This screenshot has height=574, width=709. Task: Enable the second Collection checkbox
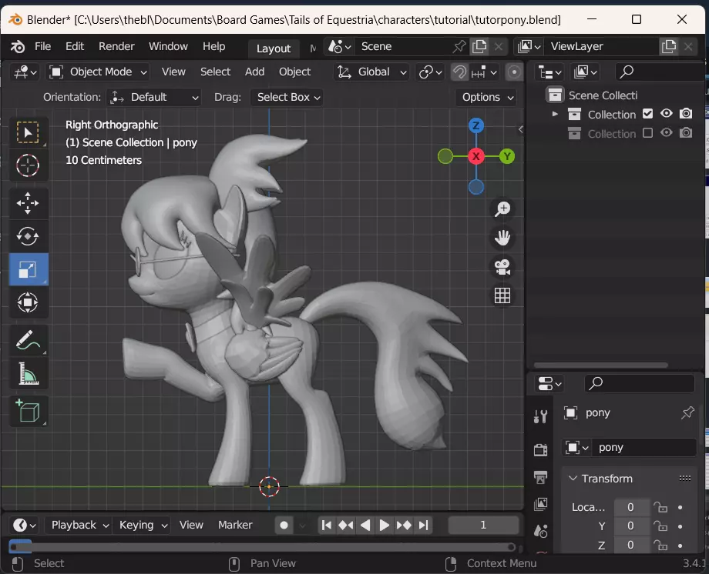point(647,133)
